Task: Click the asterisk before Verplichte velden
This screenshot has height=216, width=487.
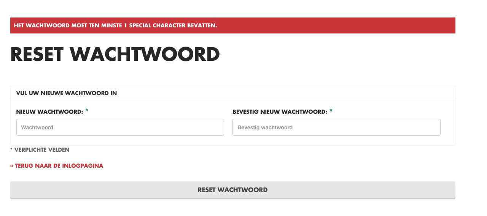Action: click(11, 150)
